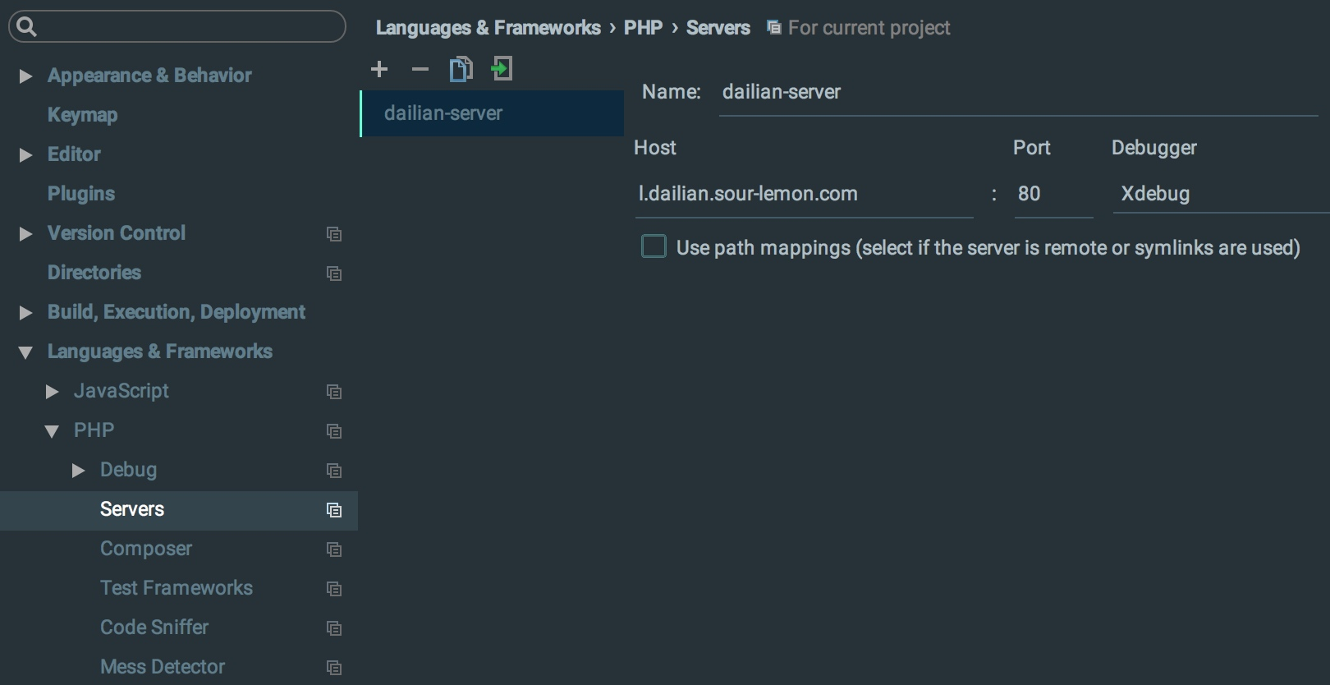Open Keymap settings
This screenshot has height=685, width=1330.
point(82,115)
